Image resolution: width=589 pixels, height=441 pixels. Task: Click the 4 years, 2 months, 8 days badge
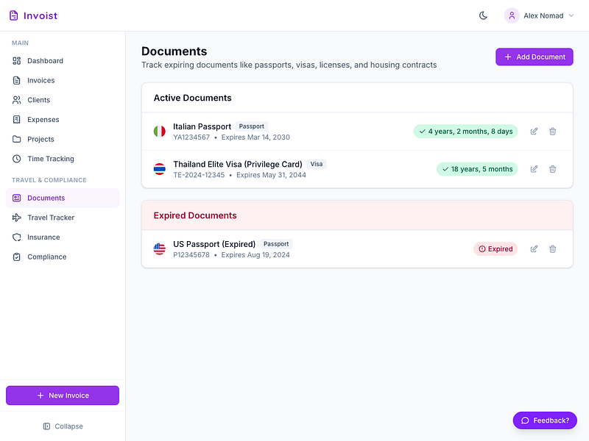(465, 132)
